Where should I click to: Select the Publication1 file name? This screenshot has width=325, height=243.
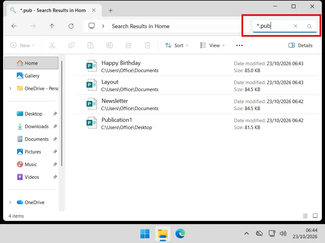click(x=116, y=120)
